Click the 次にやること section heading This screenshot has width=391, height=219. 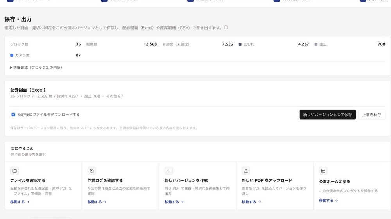coord(22,148)
